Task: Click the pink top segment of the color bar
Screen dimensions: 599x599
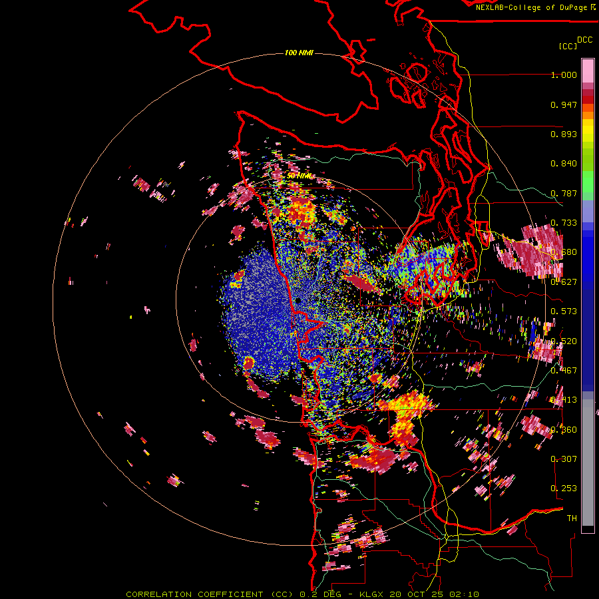Action: [x=588, y=71]
